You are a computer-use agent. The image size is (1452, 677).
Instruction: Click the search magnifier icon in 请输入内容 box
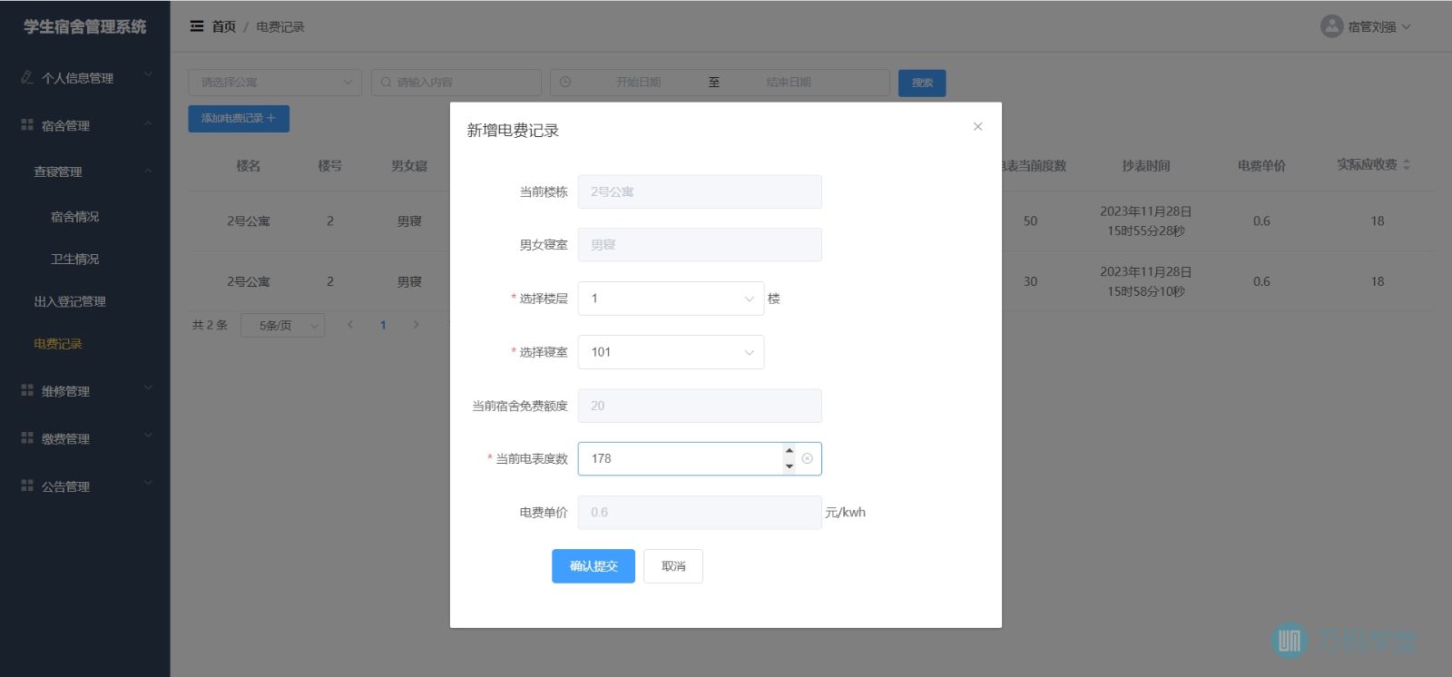(x=386, y=82)
